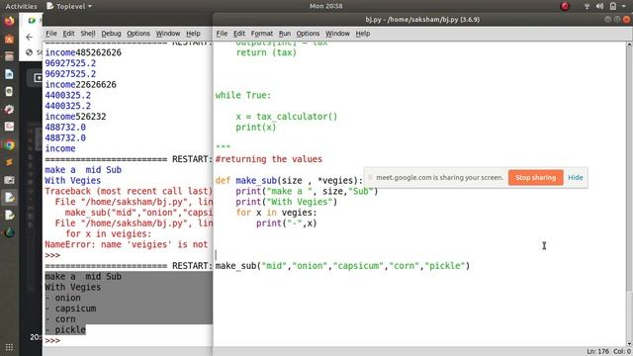The image size is (633, 356).
Task: Click the Activities overview button
Action: (21, 6)
